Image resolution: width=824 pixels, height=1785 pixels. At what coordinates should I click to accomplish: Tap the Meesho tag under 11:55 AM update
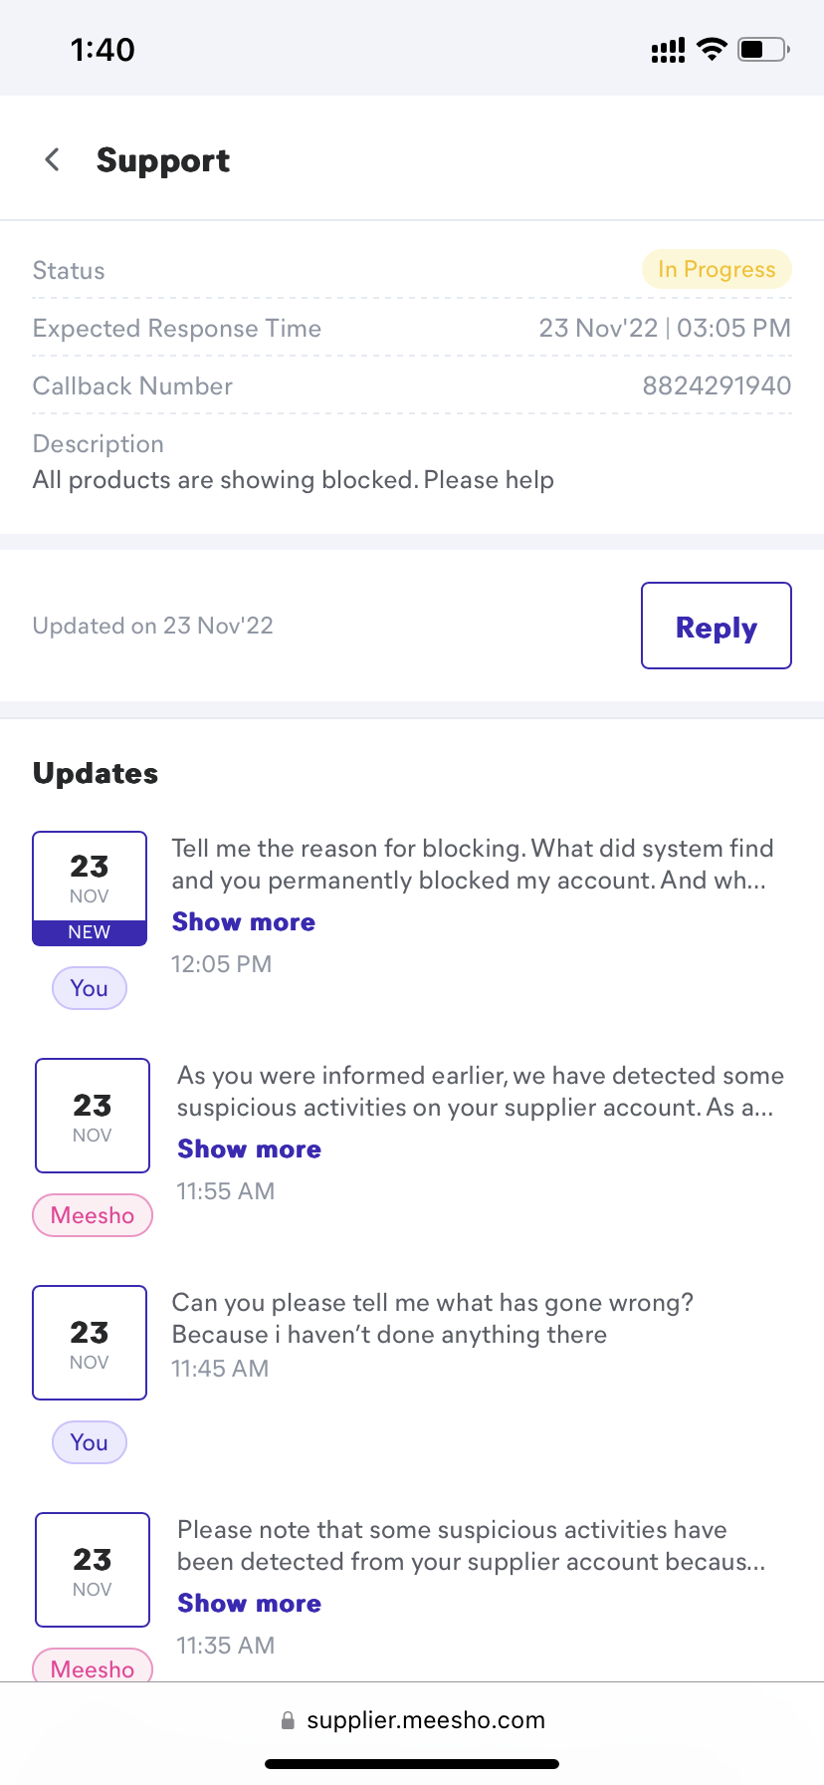[93, 1215]
